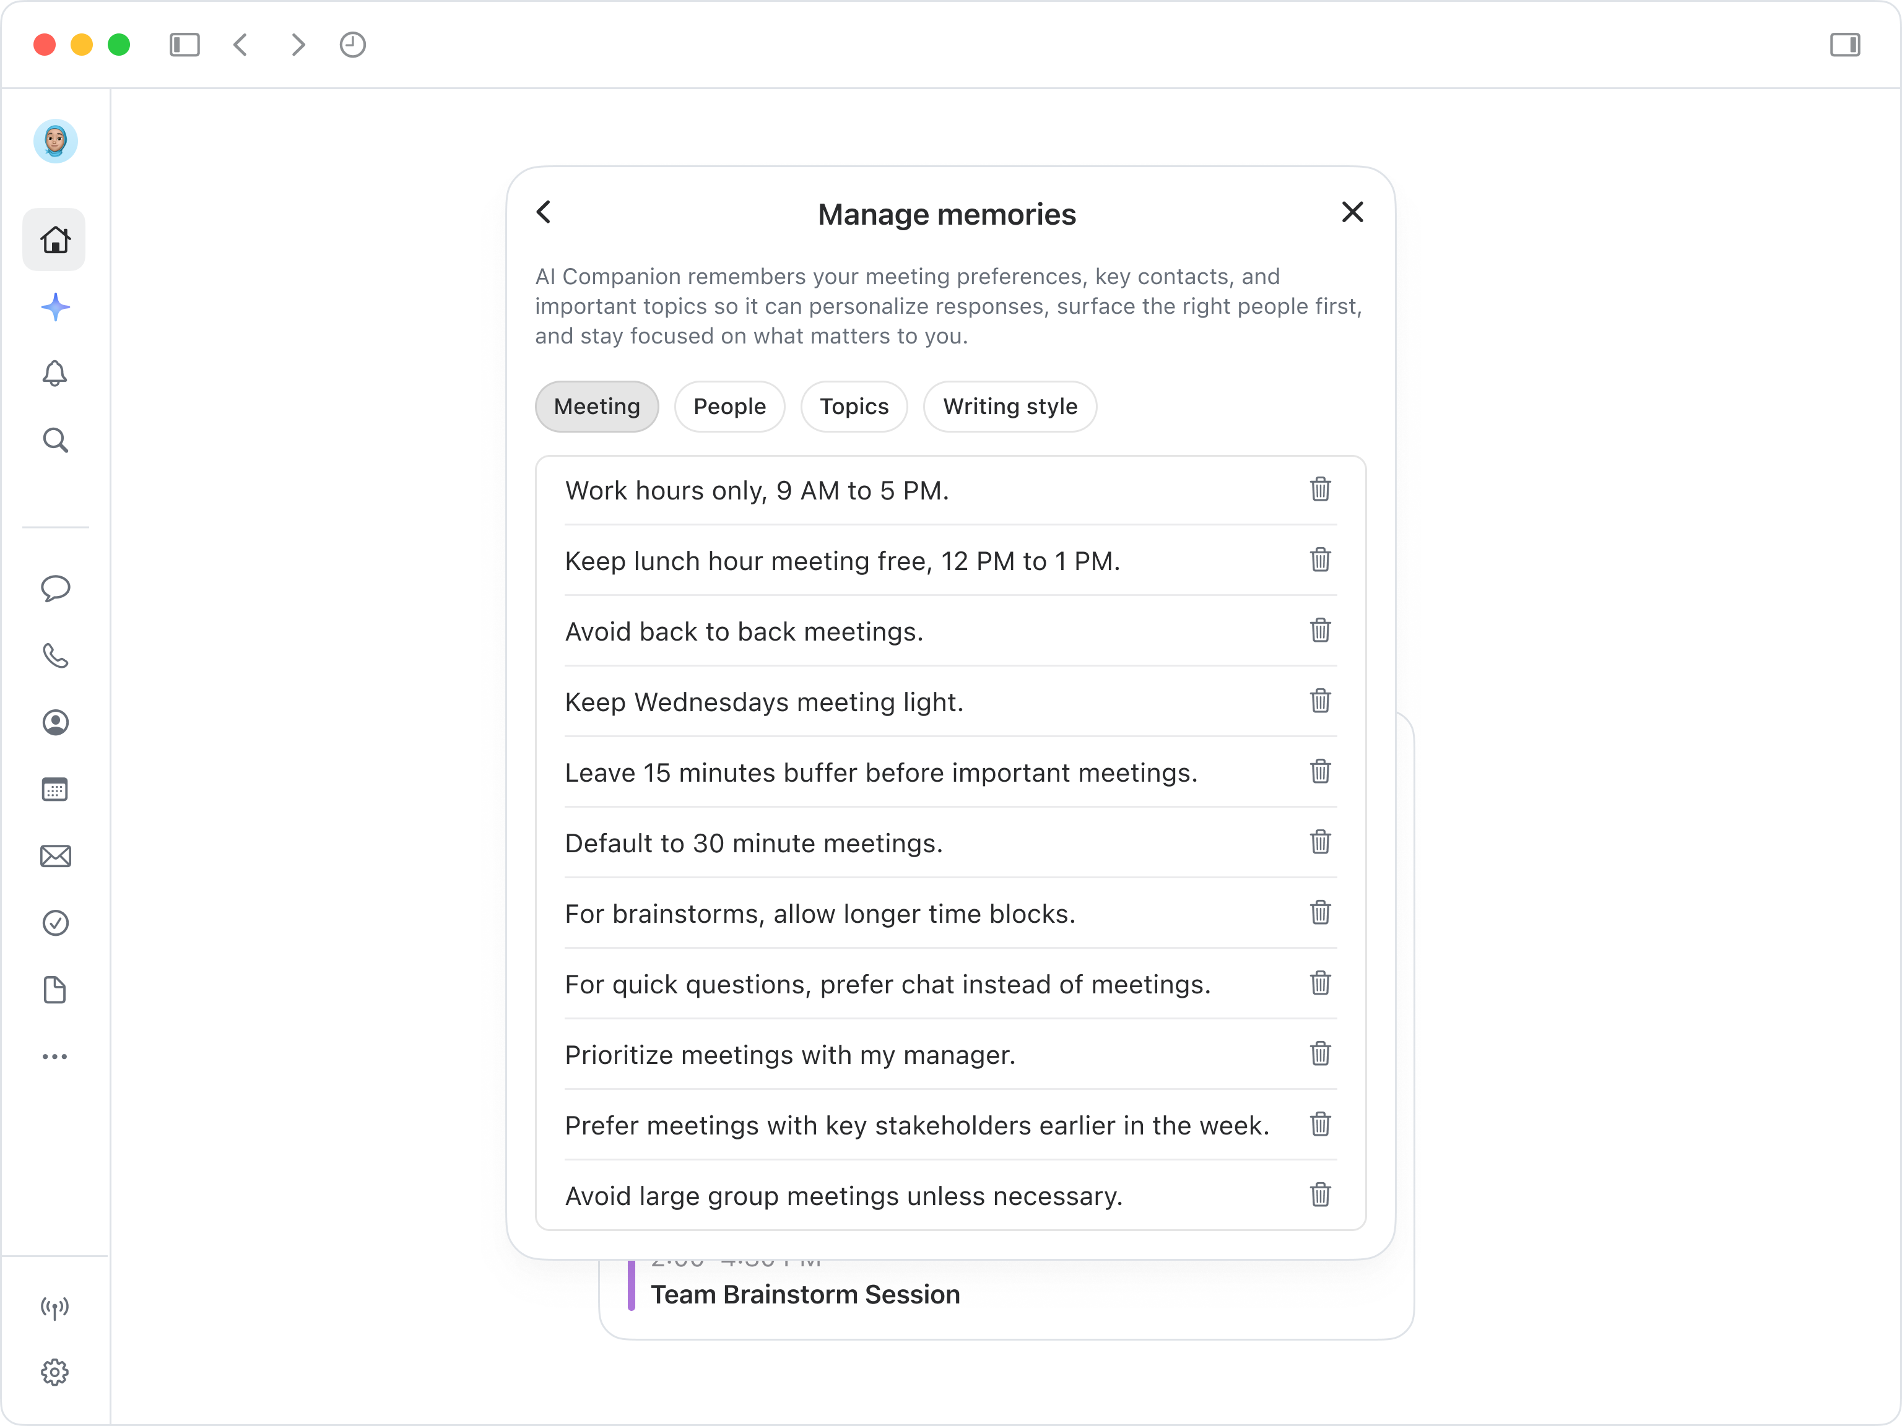Delete 'Prioritize meetings with my manager' memory
The image size is (1902, 1426).
(1320, 1054)
